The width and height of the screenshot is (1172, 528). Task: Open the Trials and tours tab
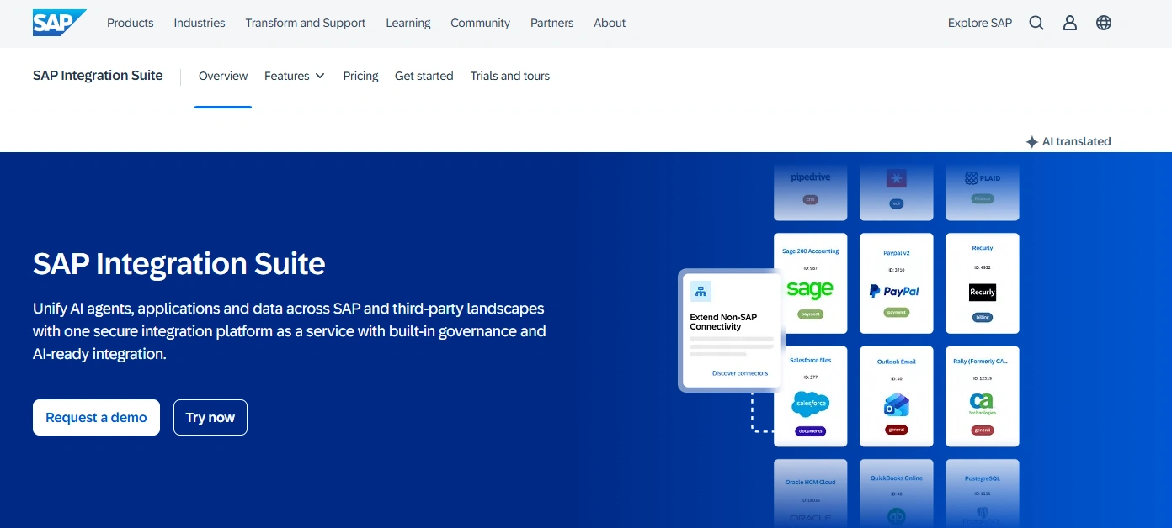pos(510,76)
